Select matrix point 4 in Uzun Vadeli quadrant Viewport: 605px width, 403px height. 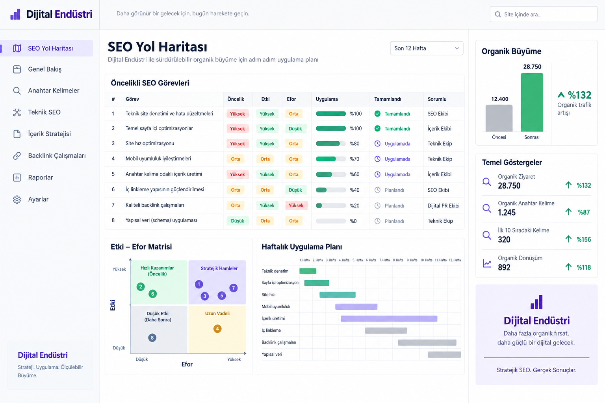point(217,329)
